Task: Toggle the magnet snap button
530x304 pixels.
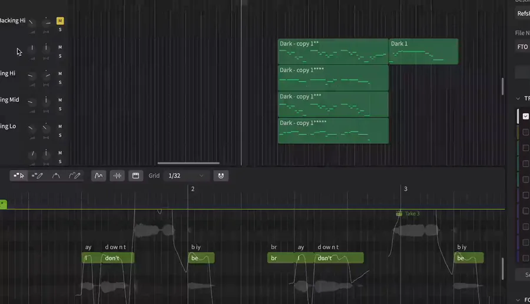Action: [221, 176]
